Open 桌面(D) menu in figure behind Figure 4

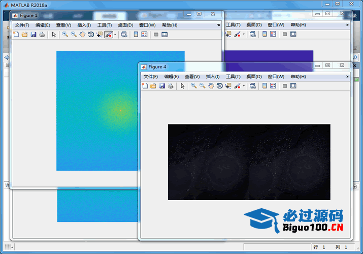coord(254,25)
